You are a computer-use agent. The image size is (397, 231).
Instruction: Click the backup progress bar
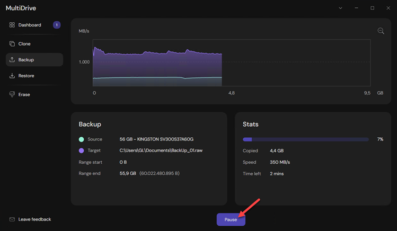(305, 139)
